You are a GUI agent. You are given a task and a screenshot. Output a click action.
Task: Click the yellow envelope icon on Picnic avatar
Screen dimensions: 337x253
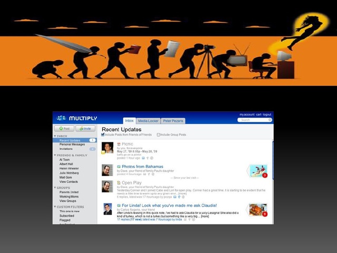point(103,152)
